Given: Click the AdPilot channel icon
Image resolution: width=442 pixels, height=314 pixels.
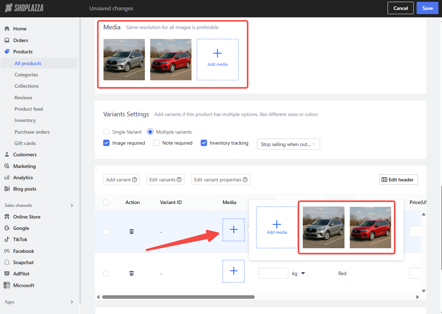Looking at the screenshot, I should [x=7, y=274].
